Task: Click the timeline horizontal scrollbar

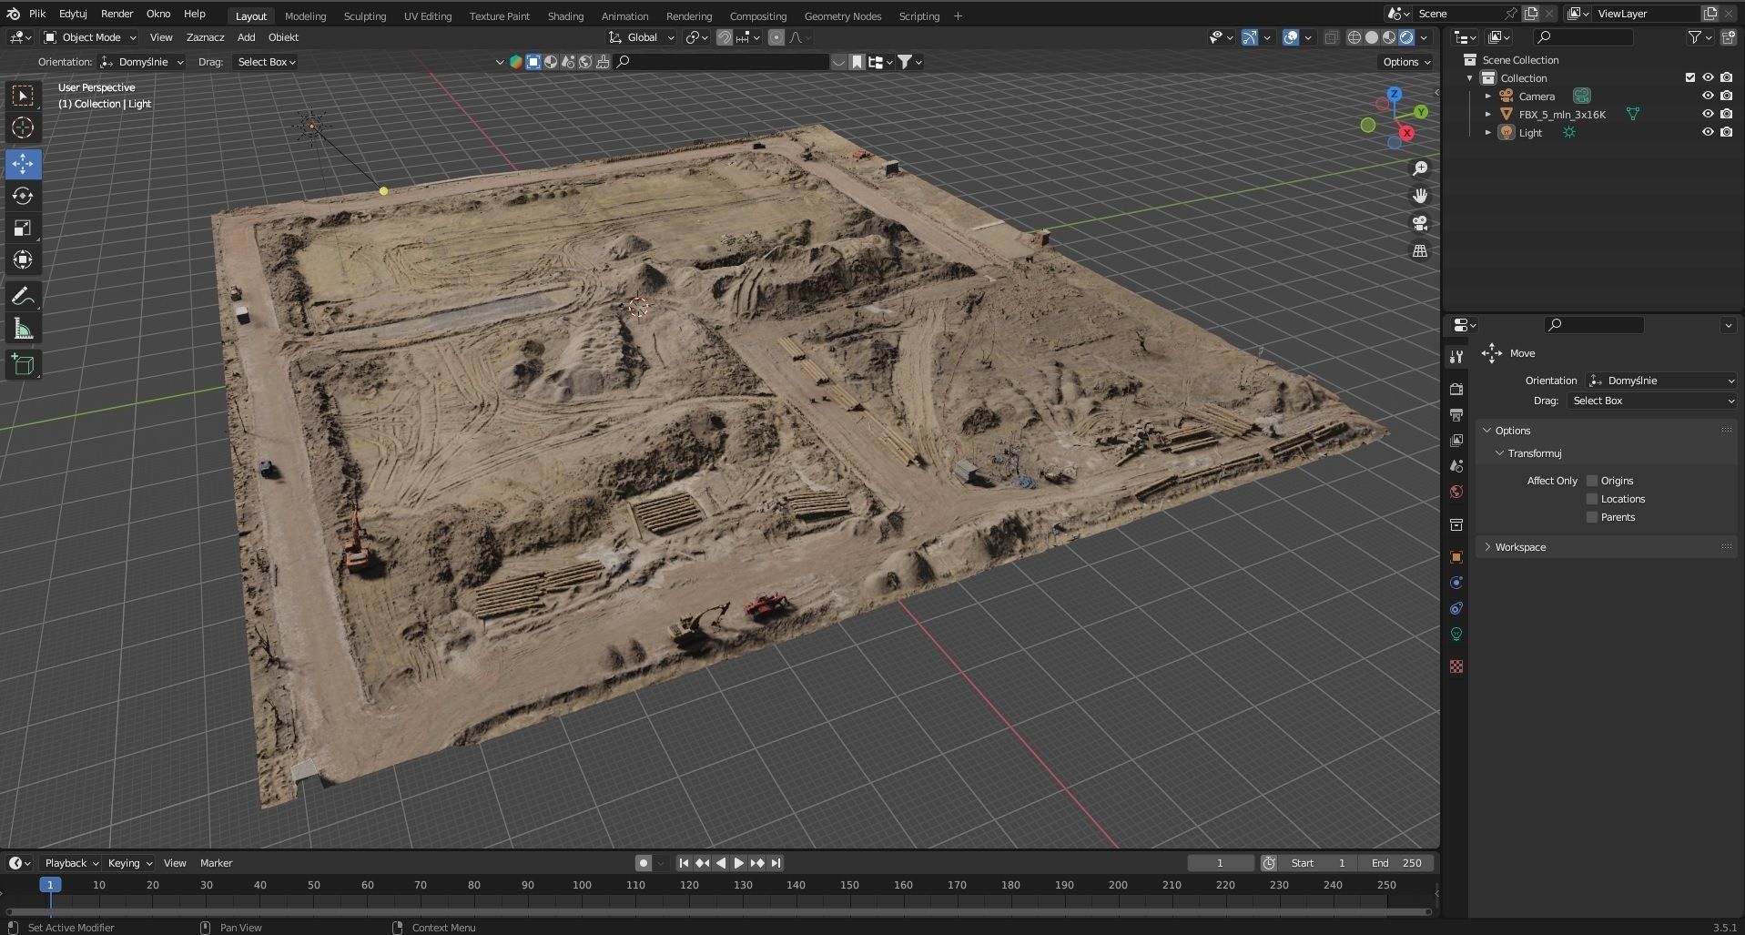Action: pos(719,911)
